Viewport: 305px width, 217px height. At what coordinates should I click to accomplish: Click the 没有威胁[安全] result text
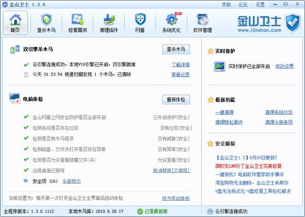174,139
